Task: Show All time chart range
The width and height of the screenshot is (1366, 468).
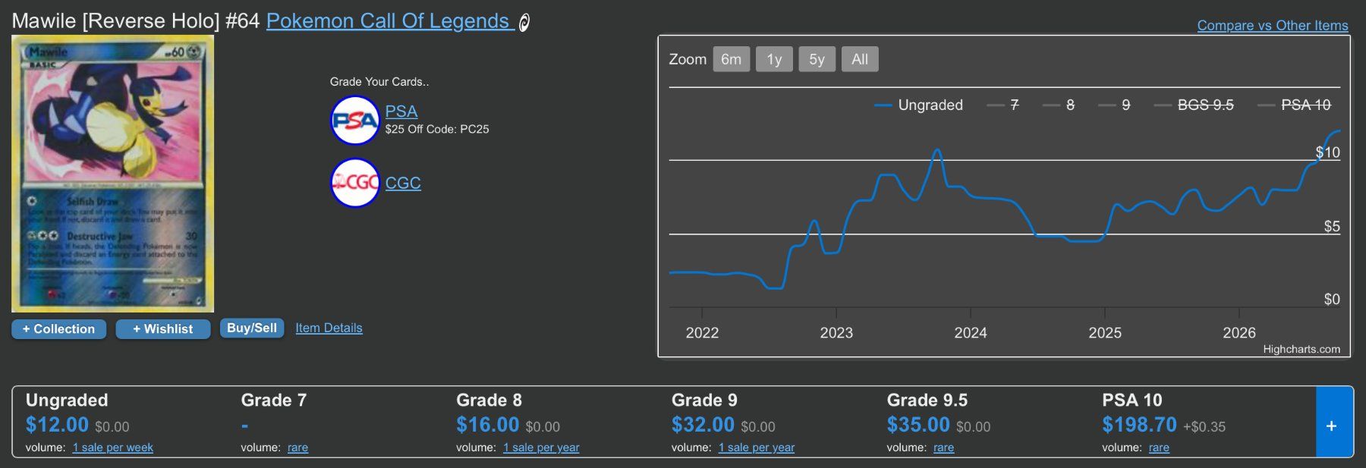Action: (x=860, y=59)
